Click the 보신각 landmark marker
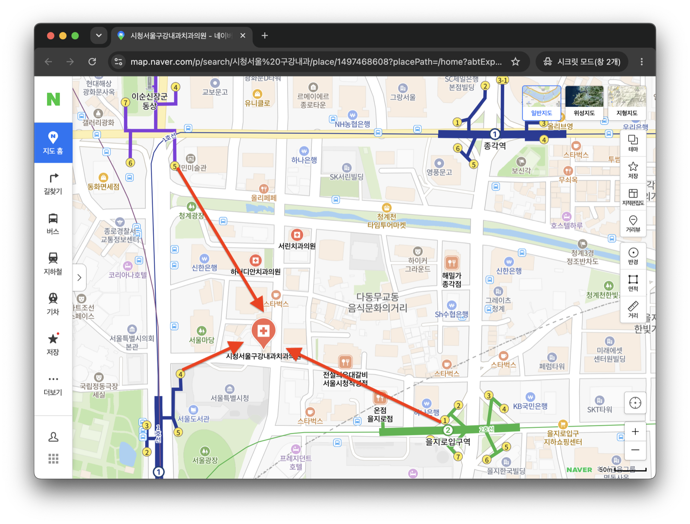 pos(521,161)
